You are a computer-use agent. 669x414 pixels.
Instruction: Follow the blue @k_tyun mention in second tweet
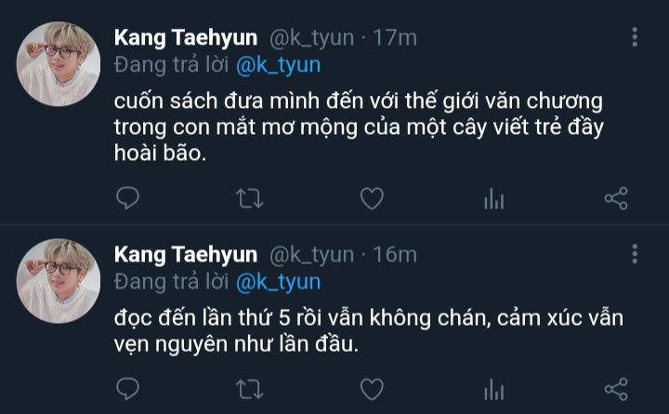[x=278, y=283]
